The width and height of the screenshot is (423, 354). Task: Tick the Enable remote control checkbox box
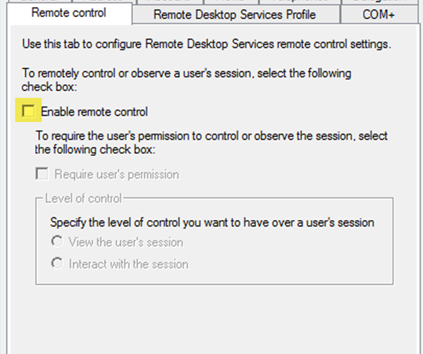(28, 111)
